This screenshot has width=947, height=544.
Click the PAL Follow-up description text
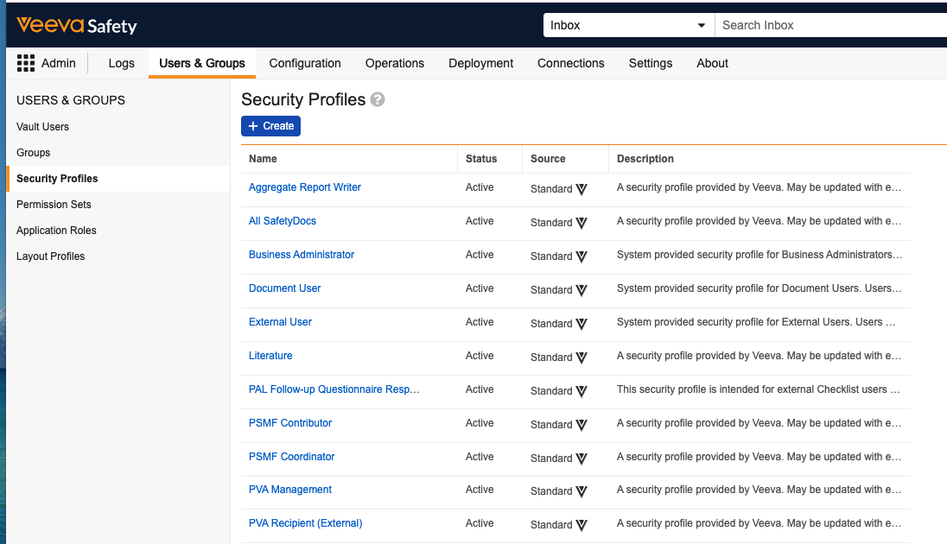tap(758, 389)
